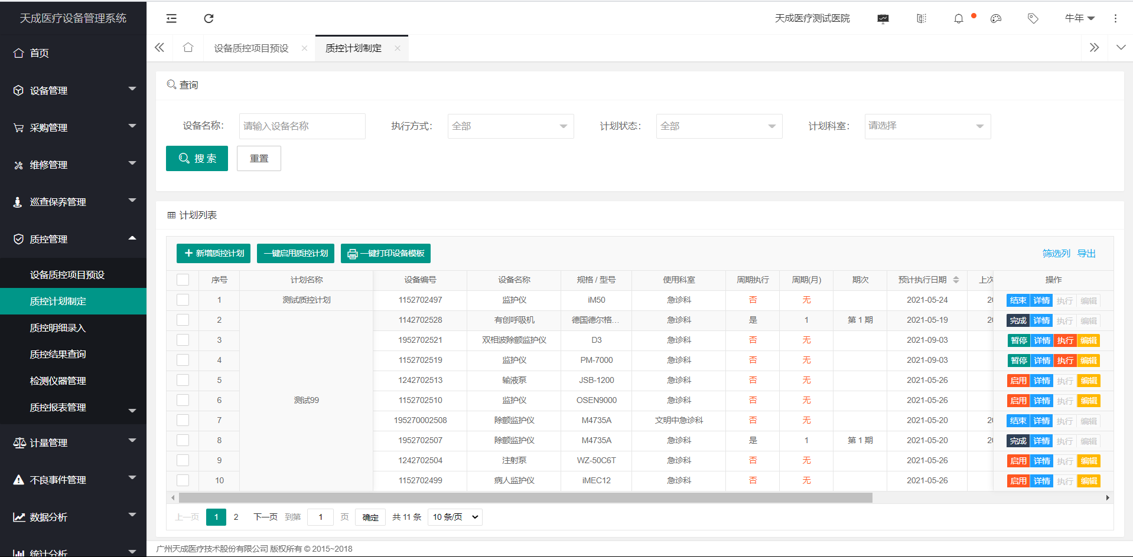Expand 质控报表管理 submenu
Screen dimensions: 1133x557
coord(73,408)
